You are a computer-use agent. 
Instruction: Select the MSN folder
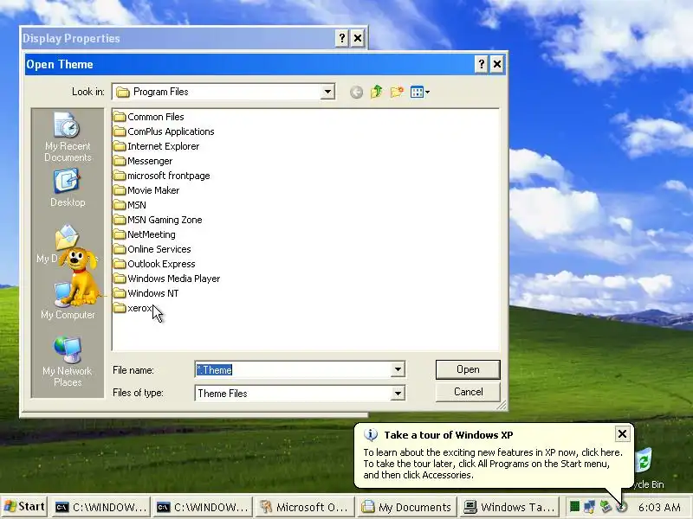[129, 205]
